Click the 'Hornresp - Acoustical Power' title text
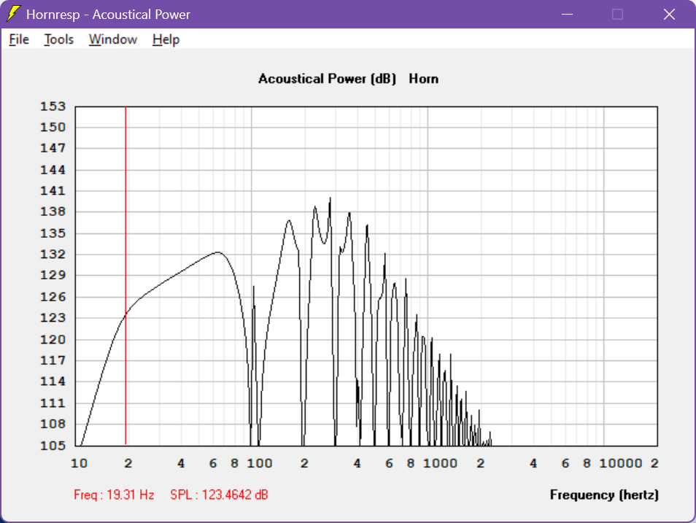The image size is (696, 523). pos(108,14)
